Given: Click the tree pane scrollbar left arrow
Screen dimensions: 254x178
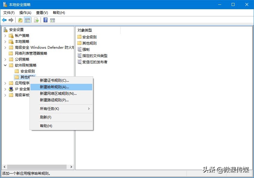Looking at the screenshot, I should tap(4, 167).
